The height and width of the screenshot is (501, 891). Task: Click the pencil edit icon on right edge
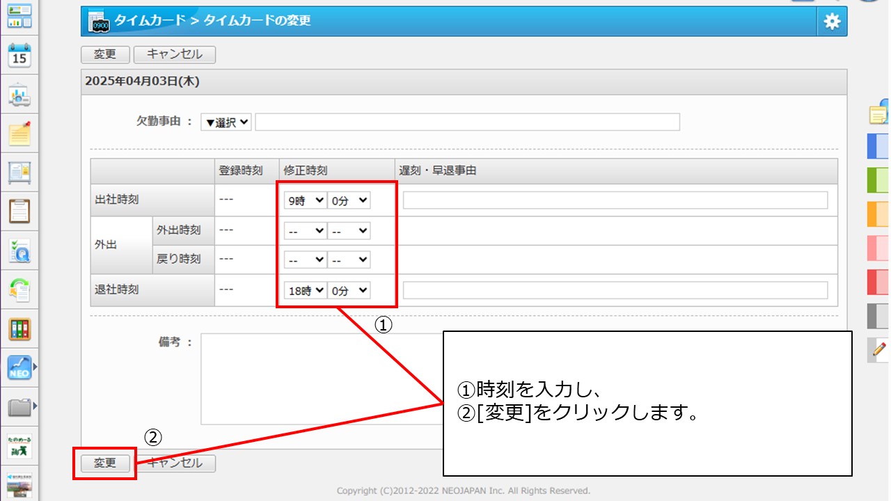click(x=879, y=349)
